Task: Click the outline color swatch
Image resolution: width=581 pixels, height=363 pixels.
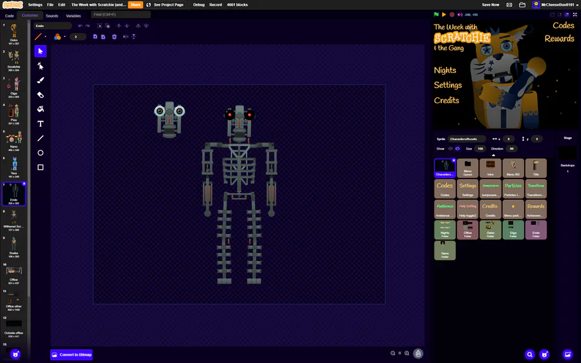Action: (38, 37)
